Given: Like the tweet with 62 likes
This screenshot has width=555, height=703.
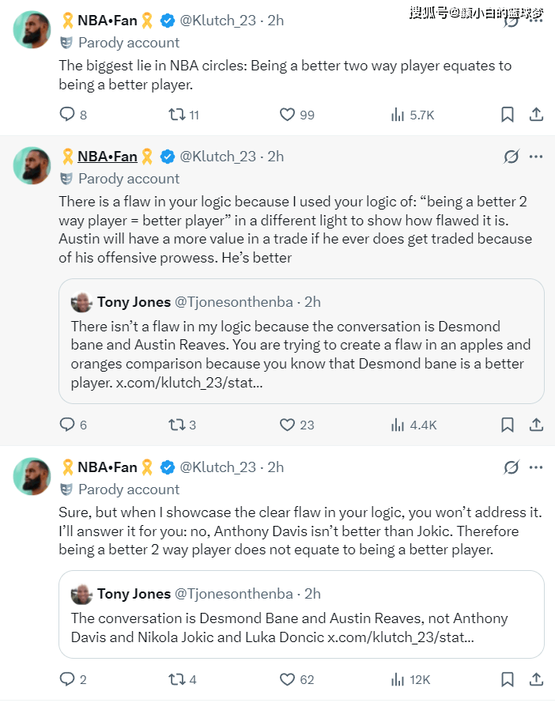Looking at the screenshot, I should coord(288,678).
